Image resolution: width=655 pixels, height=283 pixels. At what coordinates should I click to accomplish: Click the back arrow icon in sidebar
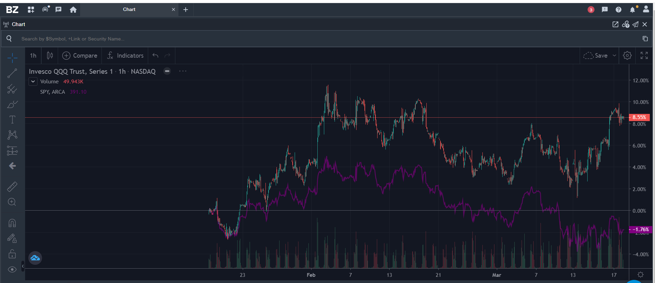pos(12,166)
